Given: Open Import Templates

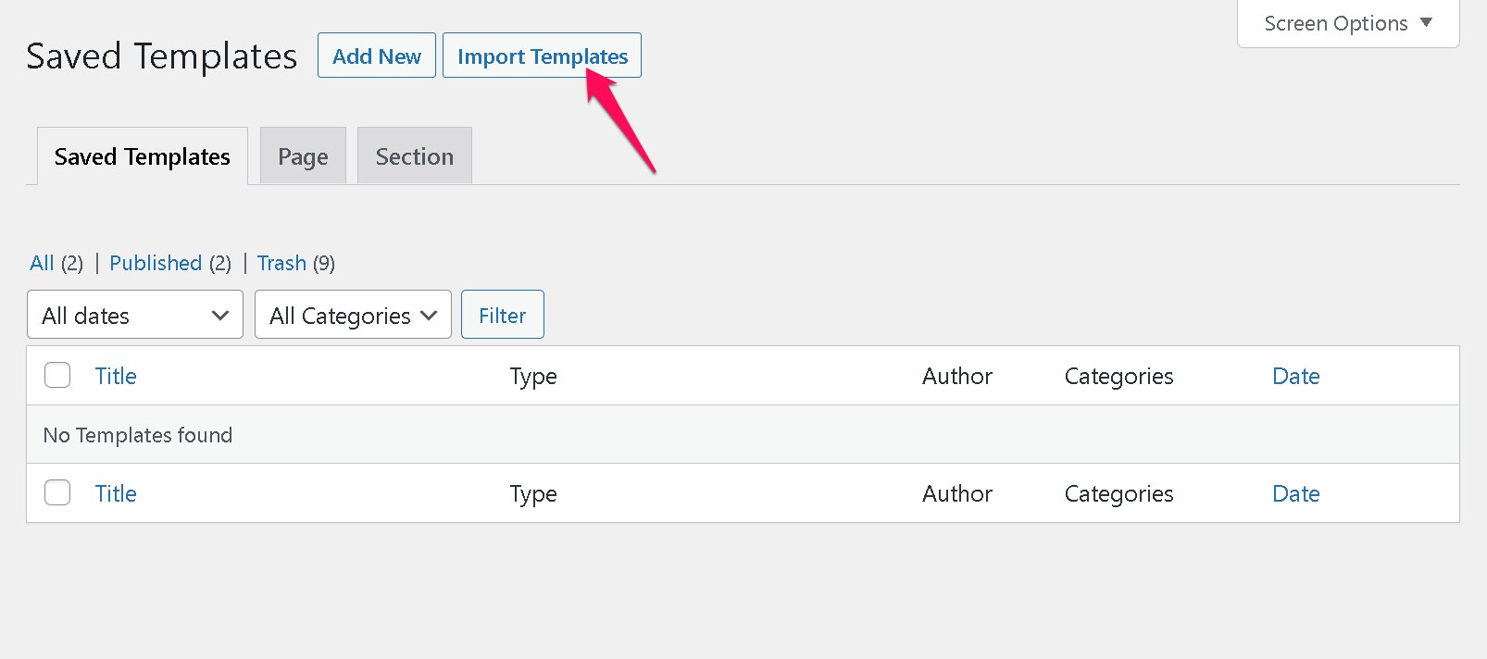Looking at the screenshot, I should tap(542, 56).
